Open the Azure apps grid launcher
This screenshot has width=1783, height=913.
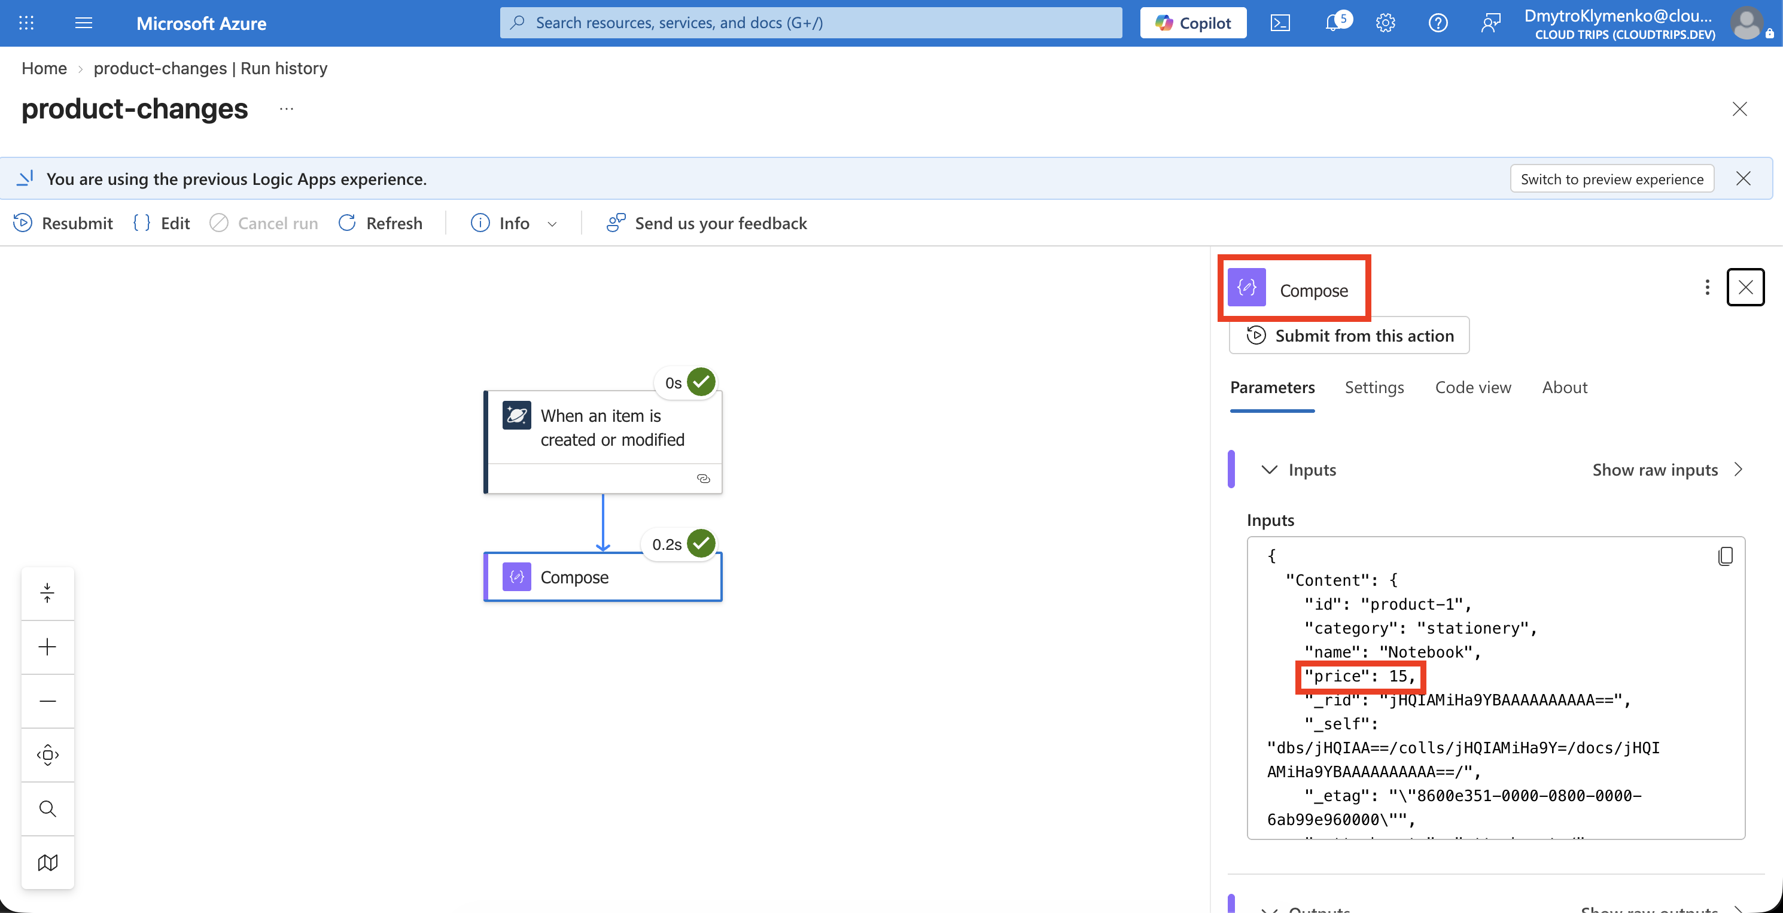[x=26, y=23]
